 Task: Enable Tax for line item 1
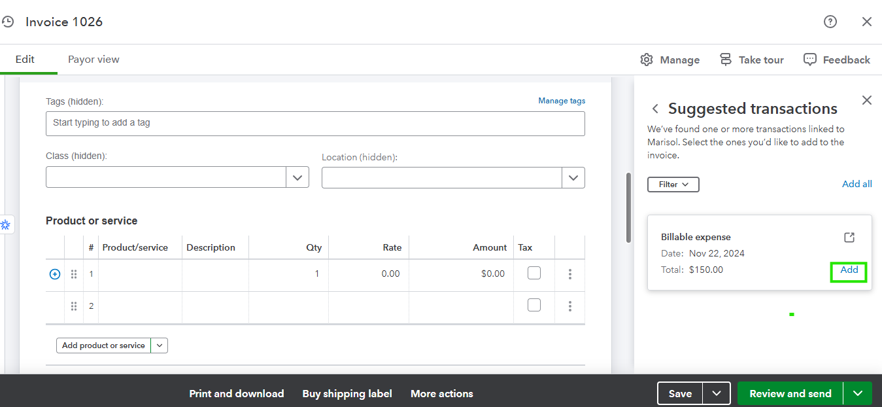pos(534,274)
